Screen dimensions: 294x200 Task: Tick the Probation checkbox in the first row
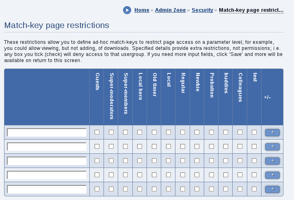click(x=212, y=132)
